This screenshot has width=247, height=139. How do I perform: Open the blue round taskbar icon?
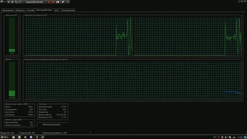pos(31,137)
